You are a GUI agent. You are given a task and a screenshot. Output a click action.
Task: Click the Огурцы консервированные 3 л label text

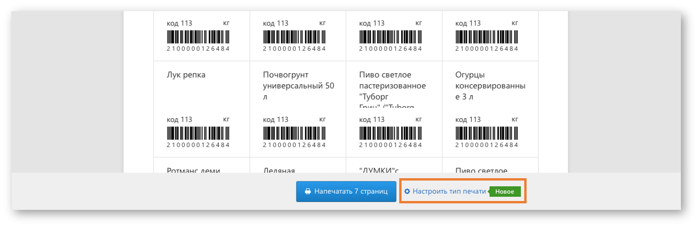(490, 86)
